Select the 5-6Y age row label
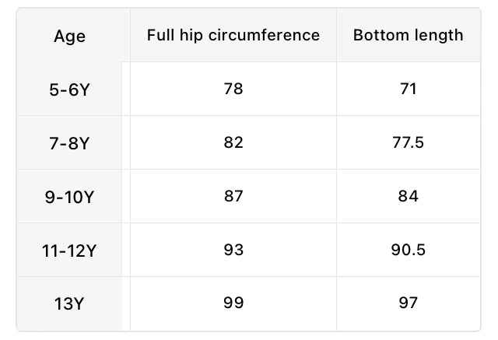 [x=69, y=89]
